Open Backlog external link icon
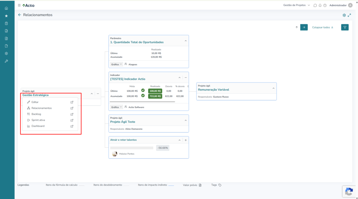This screenshot has height=199, width=358. pyautogui.click(x=72, y=114)
